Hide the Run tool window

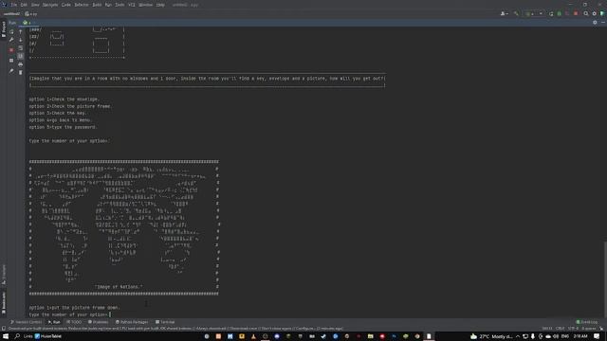603,23
